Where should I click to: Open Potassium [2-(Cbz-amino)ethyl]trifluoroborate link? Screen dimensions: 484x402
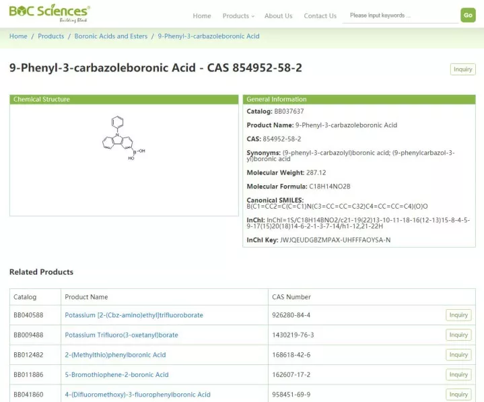[x=134, y=315]
